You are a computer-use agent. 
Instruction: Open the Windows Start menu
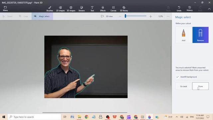pos(4,117)
